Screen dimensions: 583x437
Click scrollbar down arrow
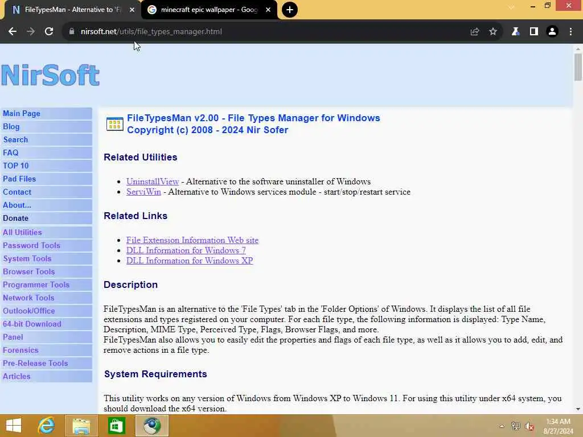click(578, 409)
